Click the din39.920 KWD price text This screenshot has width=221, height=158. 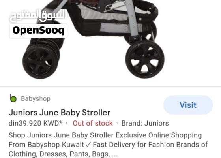35,123
